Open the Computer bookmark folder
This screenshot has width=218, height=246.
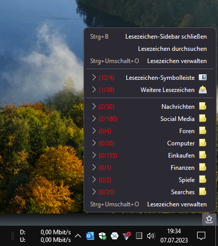click(150, 143)
